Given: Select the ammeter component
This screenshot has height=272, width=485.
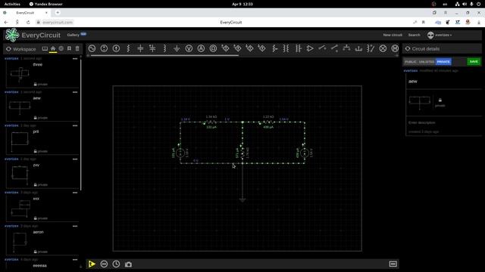Looking at the screenshot, I should point(201,48).
